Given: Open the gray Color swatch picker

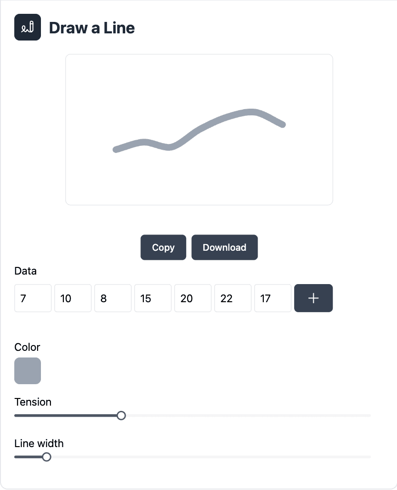Looking at the screenshot, I should coord(28,371).
